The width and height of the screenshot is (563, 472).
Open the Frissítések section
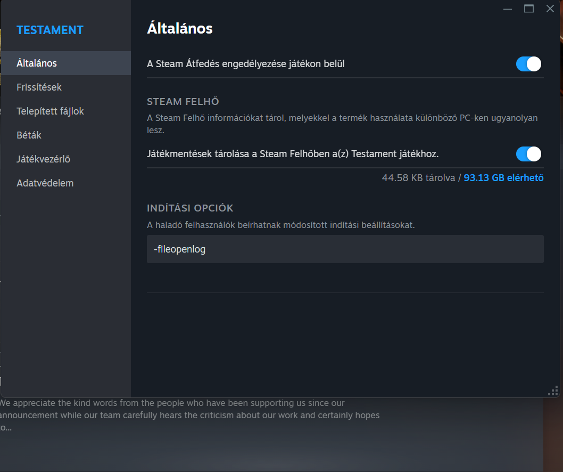pyautogui.click(x=39, y=87)
